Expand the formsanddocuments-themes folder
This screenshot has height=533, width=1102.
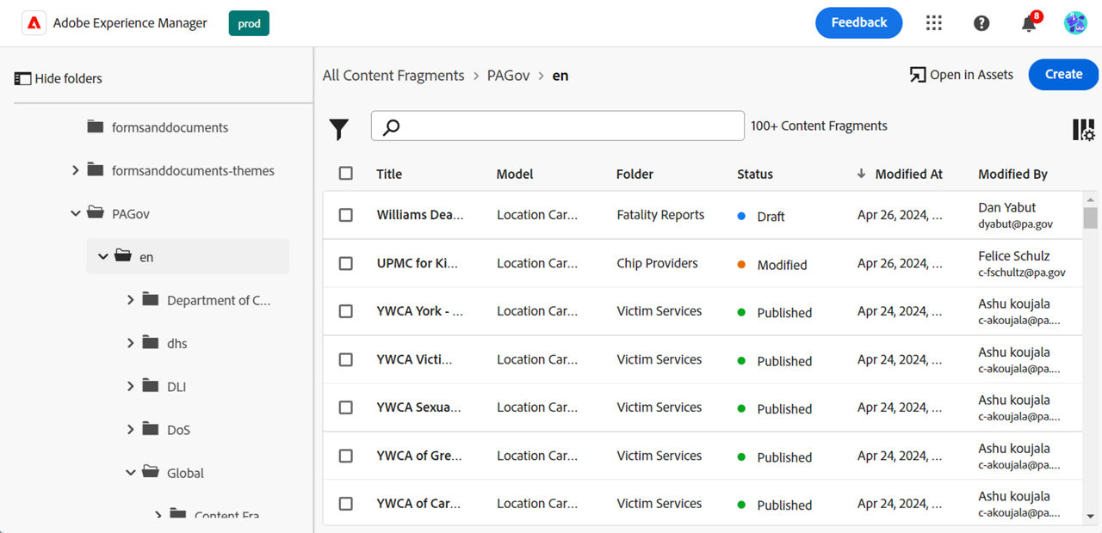[x=76, y=170]
